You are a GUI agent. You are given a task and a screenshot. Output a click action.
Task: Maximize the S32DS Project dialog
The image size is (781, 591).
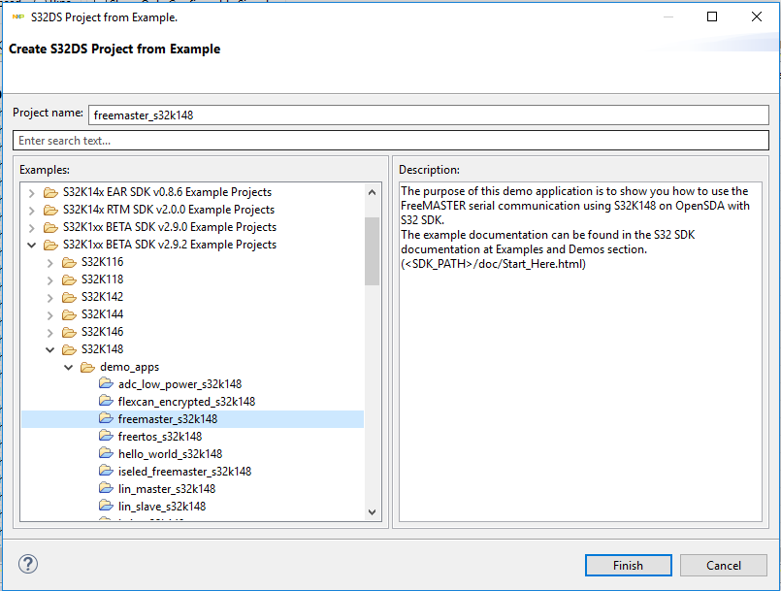pyautogui.click(x=712, y=16)
